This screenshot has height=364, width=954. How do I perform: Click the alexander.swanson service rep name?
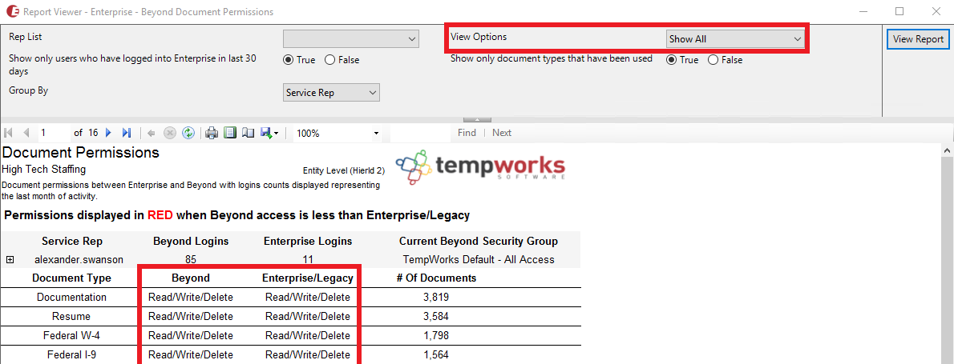79,260
